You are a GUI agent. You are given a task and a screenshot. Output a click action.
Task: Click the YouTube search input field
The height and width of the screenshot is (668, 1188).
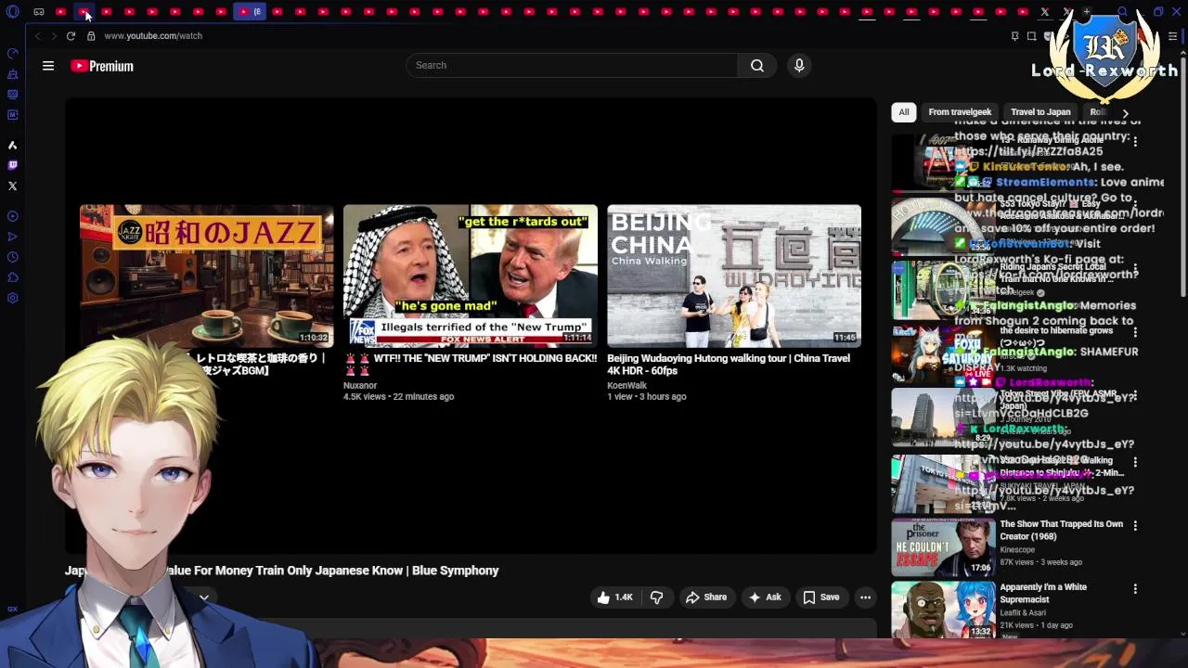click(572, 65)
